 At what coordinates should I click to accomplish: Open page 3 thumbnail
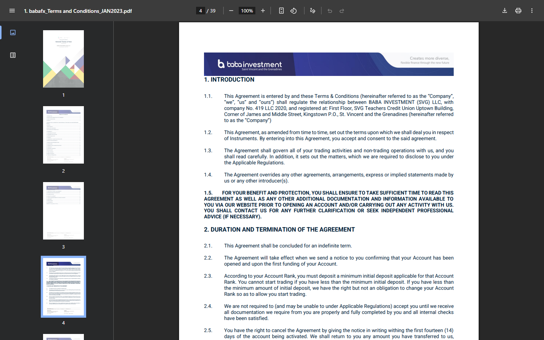click(63, 211)
